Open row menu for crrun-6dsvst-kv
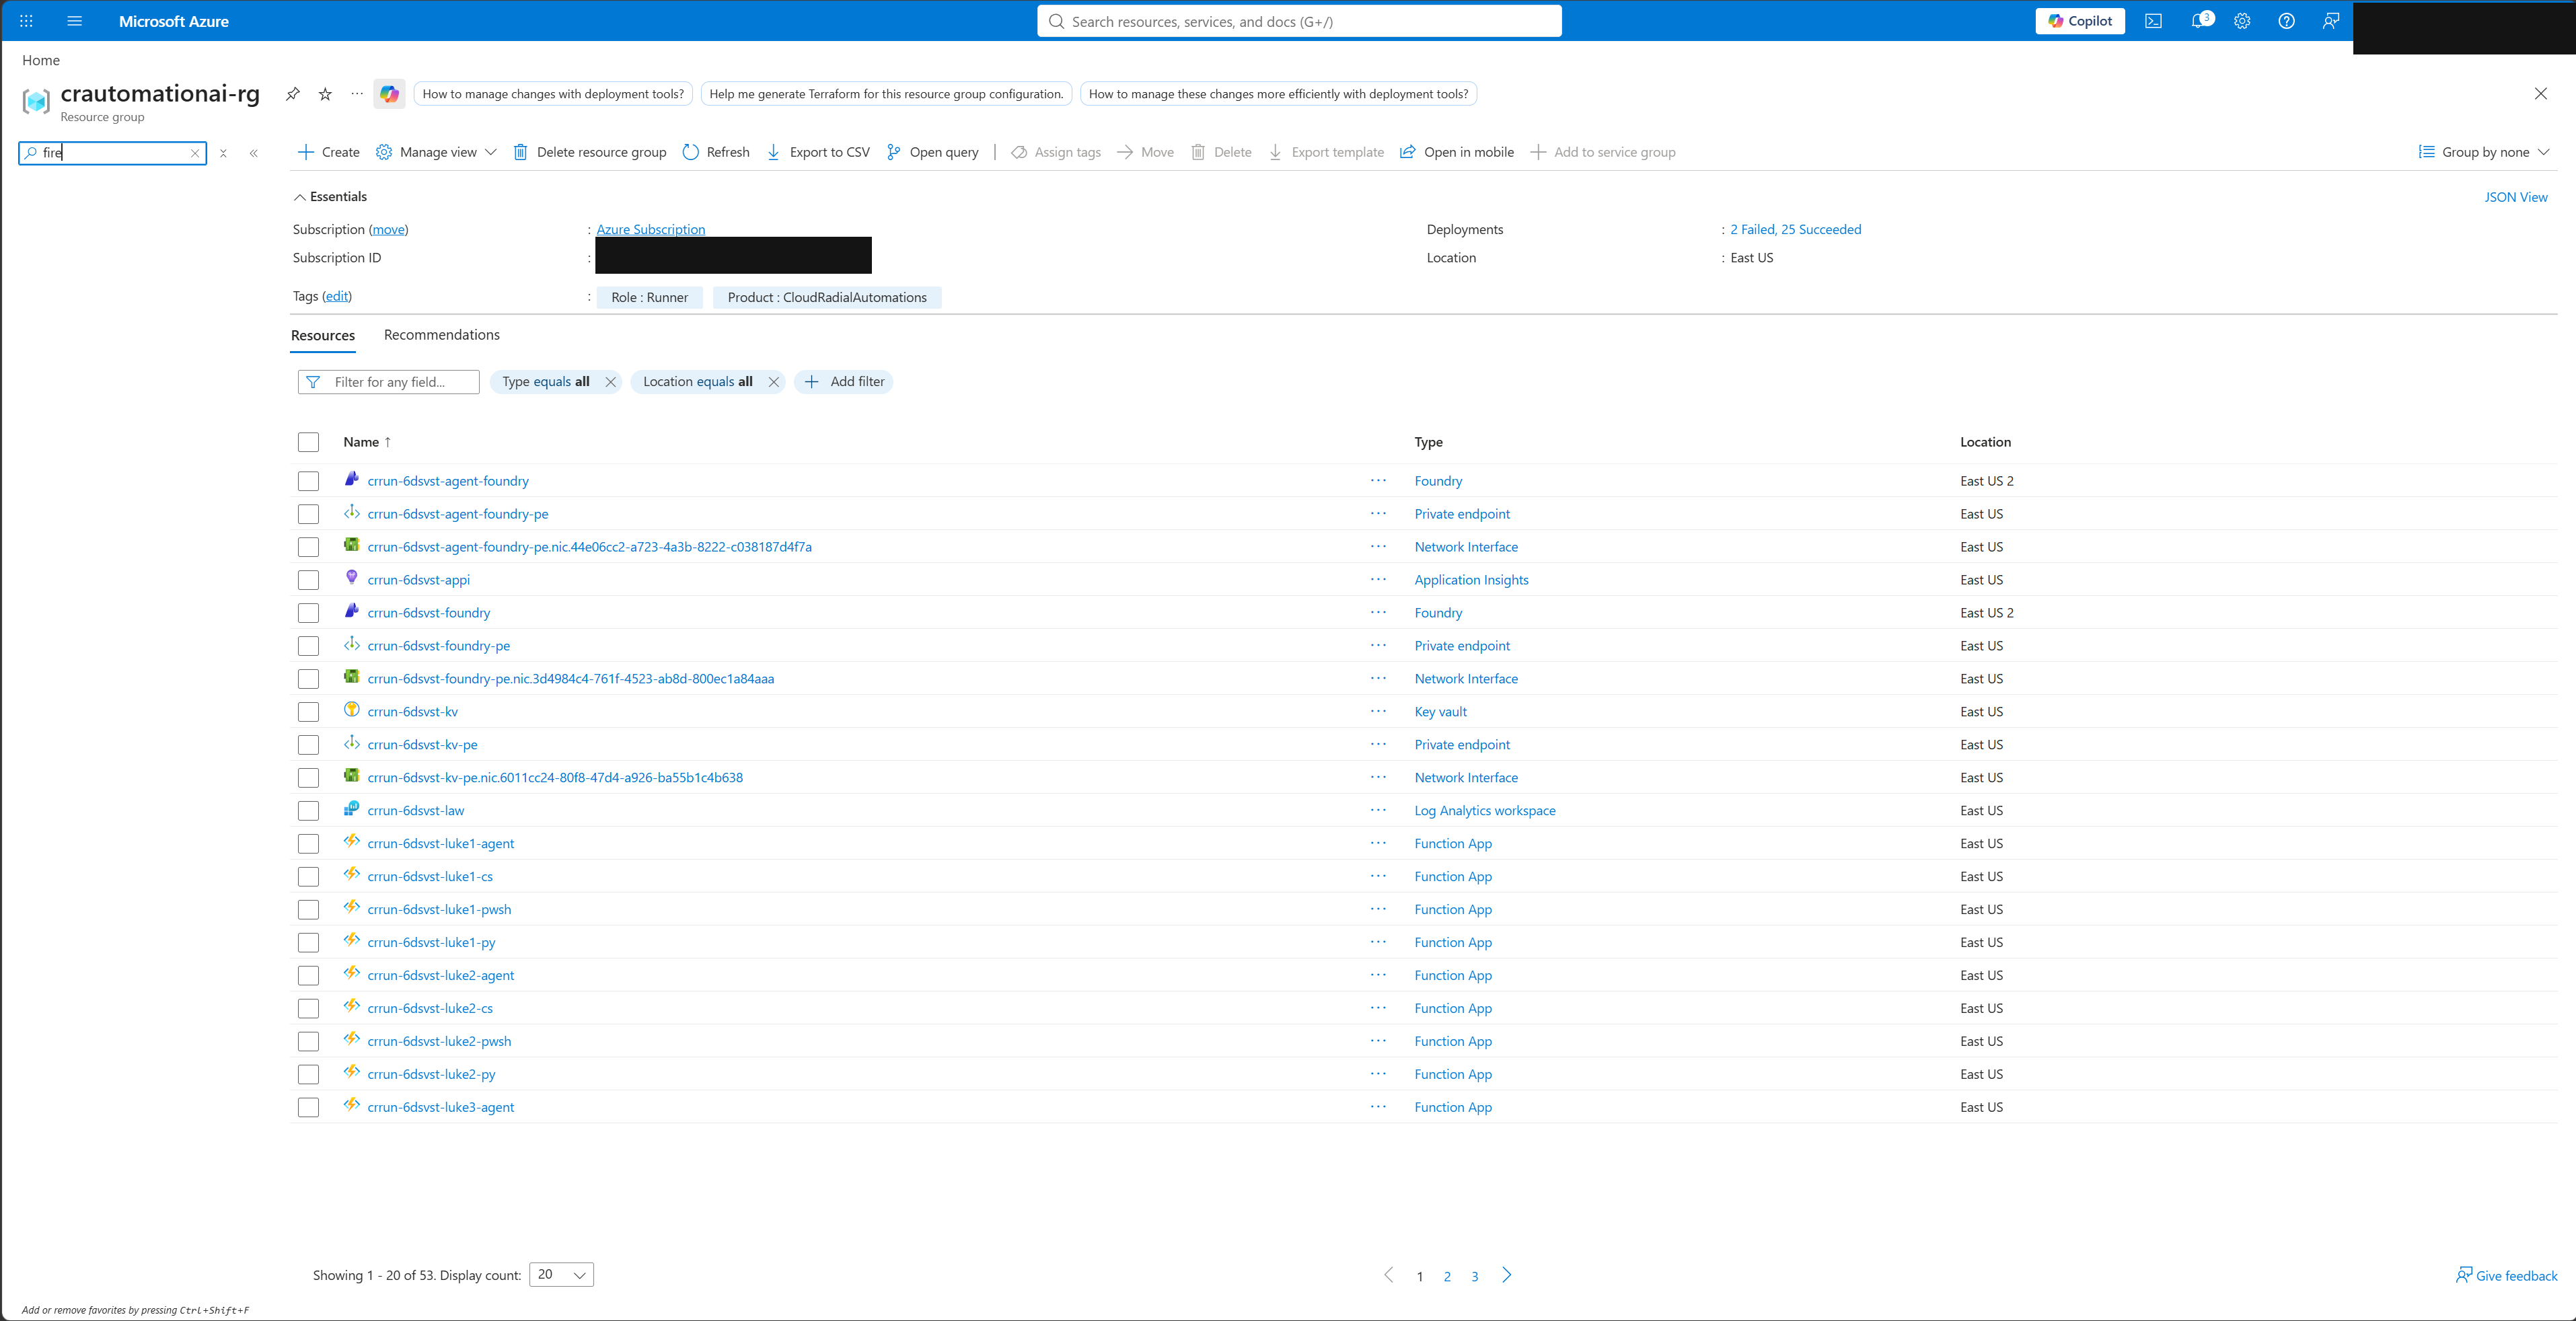This screenshot has height=1321, width=2576. (1378, 712)
